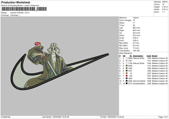Click the Machine value Tajima

[x=135, y=18]
